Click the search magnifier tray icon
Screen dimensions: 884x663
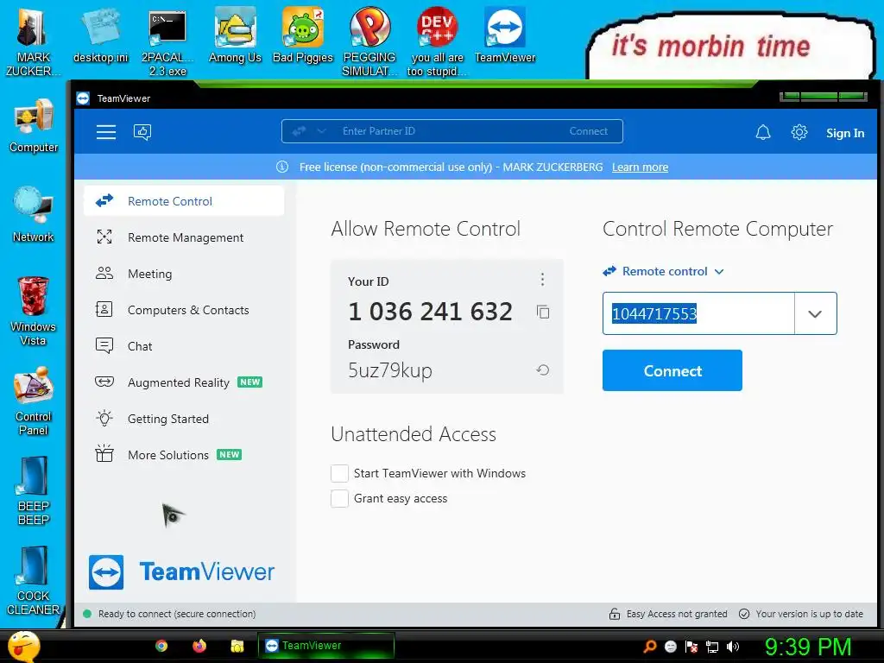pyautogui.click(x=650, y=647)
